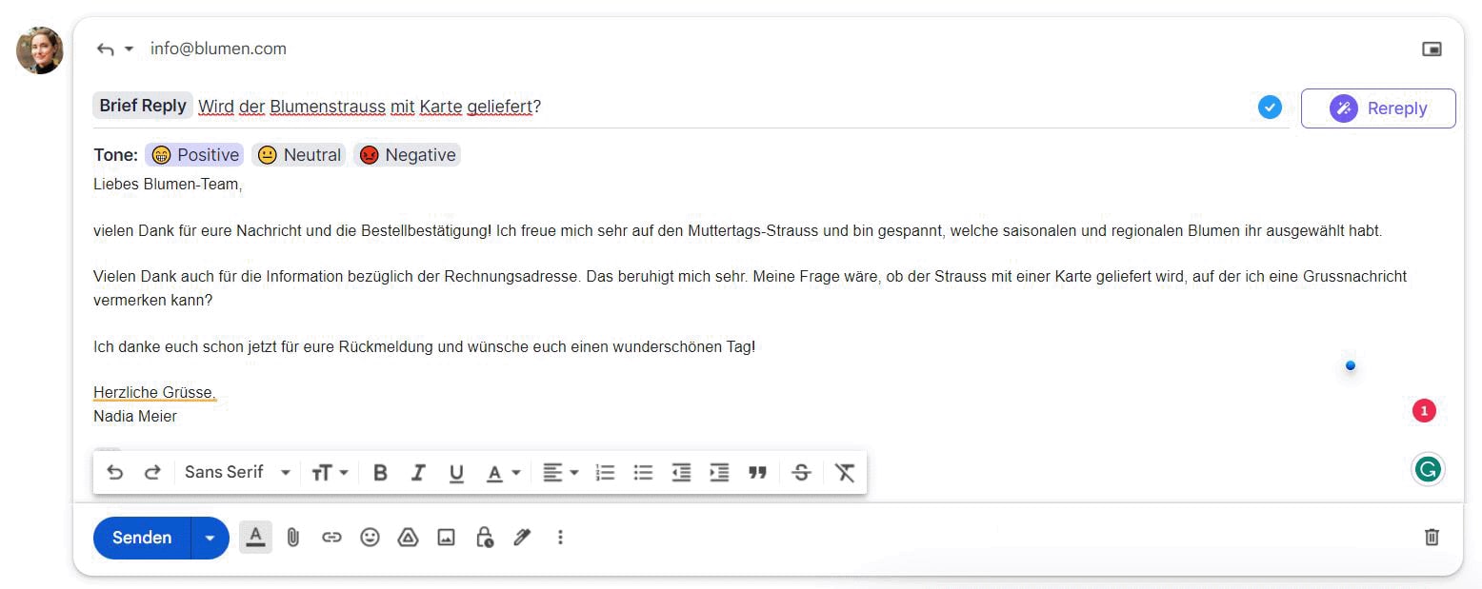Screen dimensions: 1482x589
Task: Open the Grammarly assistant icon
Action: pyautogui.click(x=1427, y=468)
